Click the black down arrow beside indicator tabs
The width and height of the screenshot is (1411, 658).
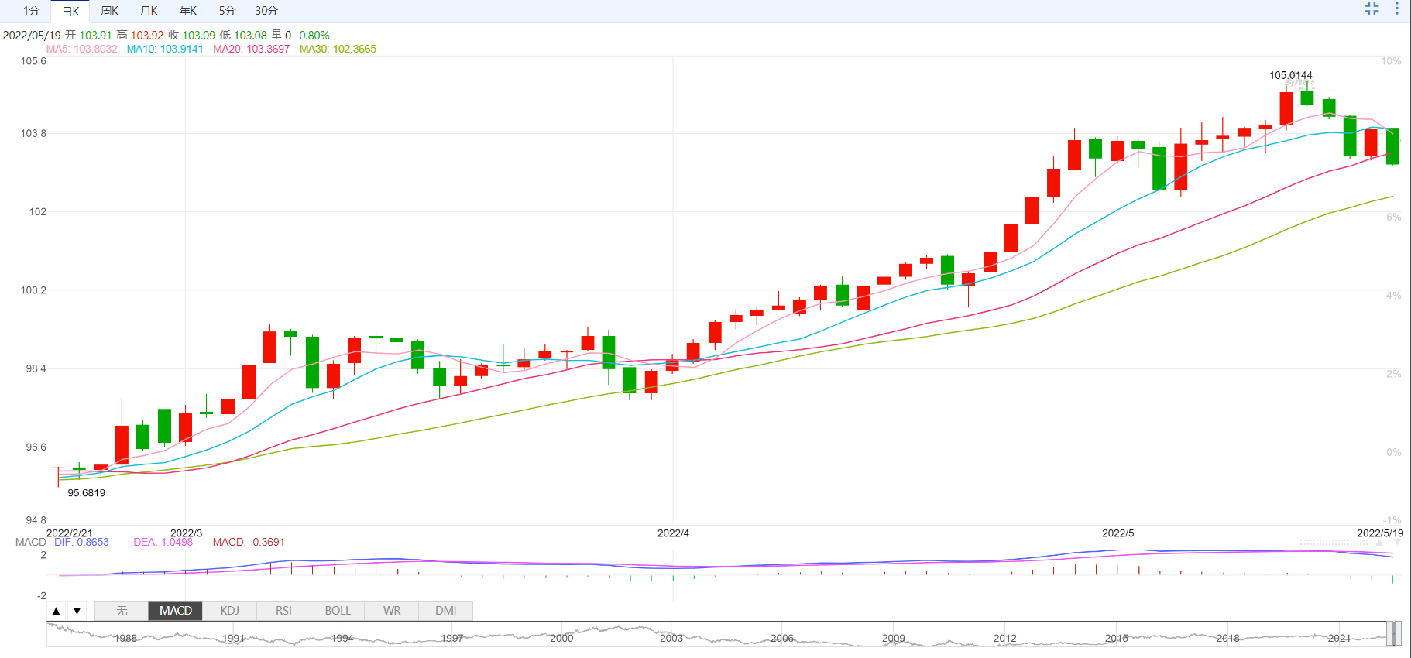point(77,611)
